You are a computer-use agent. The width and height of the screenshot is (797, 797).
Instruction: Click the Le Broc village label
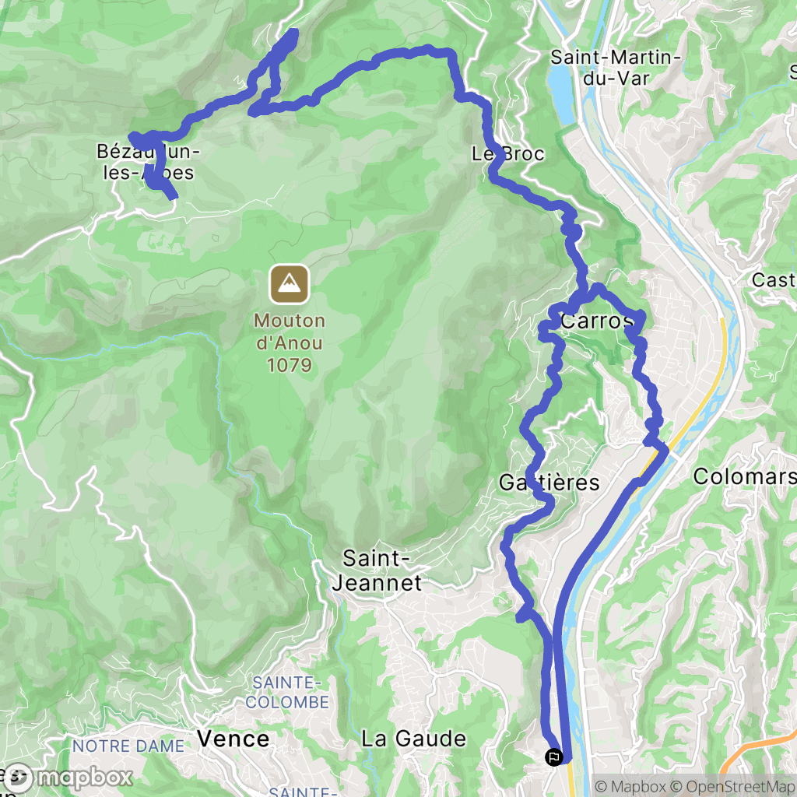click(507, 153)
